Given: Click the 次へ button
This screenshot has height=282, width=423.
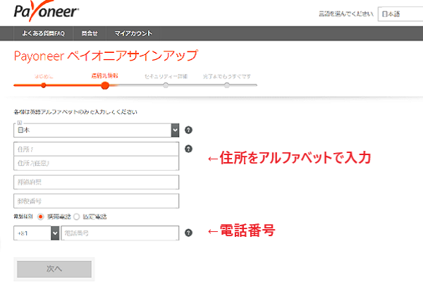Looking at the screenshot, I should coord(54,269).
